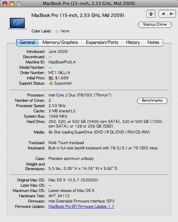Screen dimensions: 178x222
Task: Play the Startup Chime
Action: pyautogui.click(x=155, y=25)
